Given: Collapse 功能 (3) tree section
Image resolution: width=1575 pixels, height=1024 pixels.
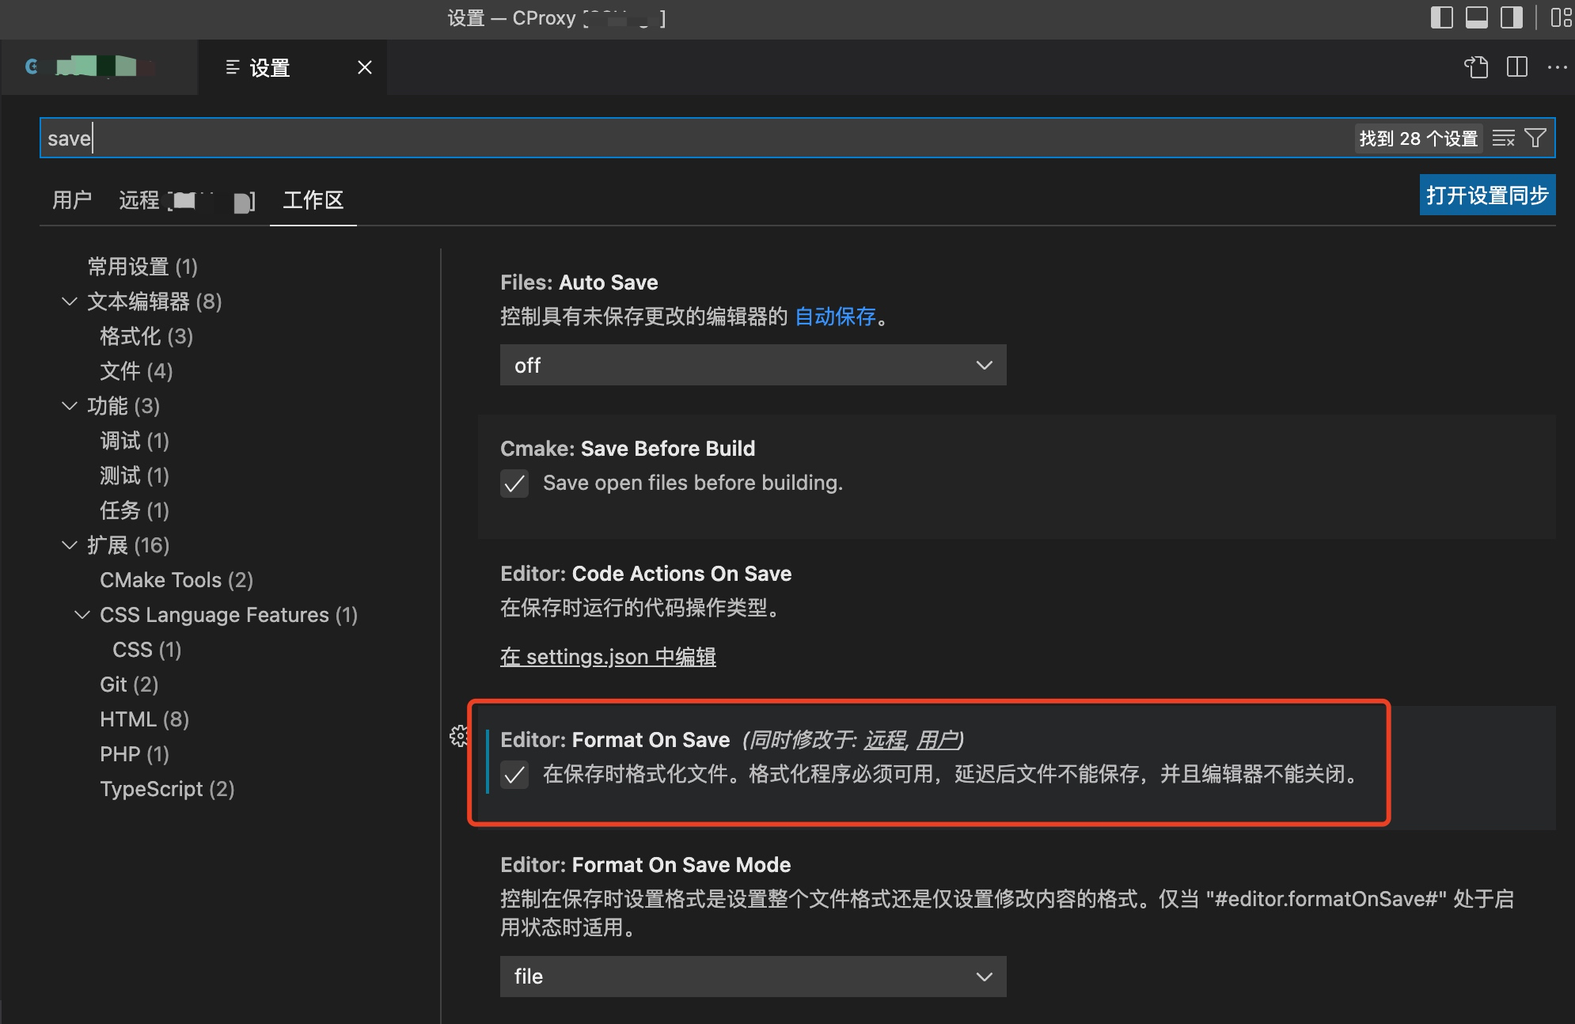Looking at the screenshot, I should pyautogui.click(x=70, y=406).
